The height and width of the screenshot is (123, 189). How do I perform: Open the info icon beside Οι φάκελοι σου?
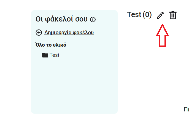pyautogui.click(x=93, y=20)
